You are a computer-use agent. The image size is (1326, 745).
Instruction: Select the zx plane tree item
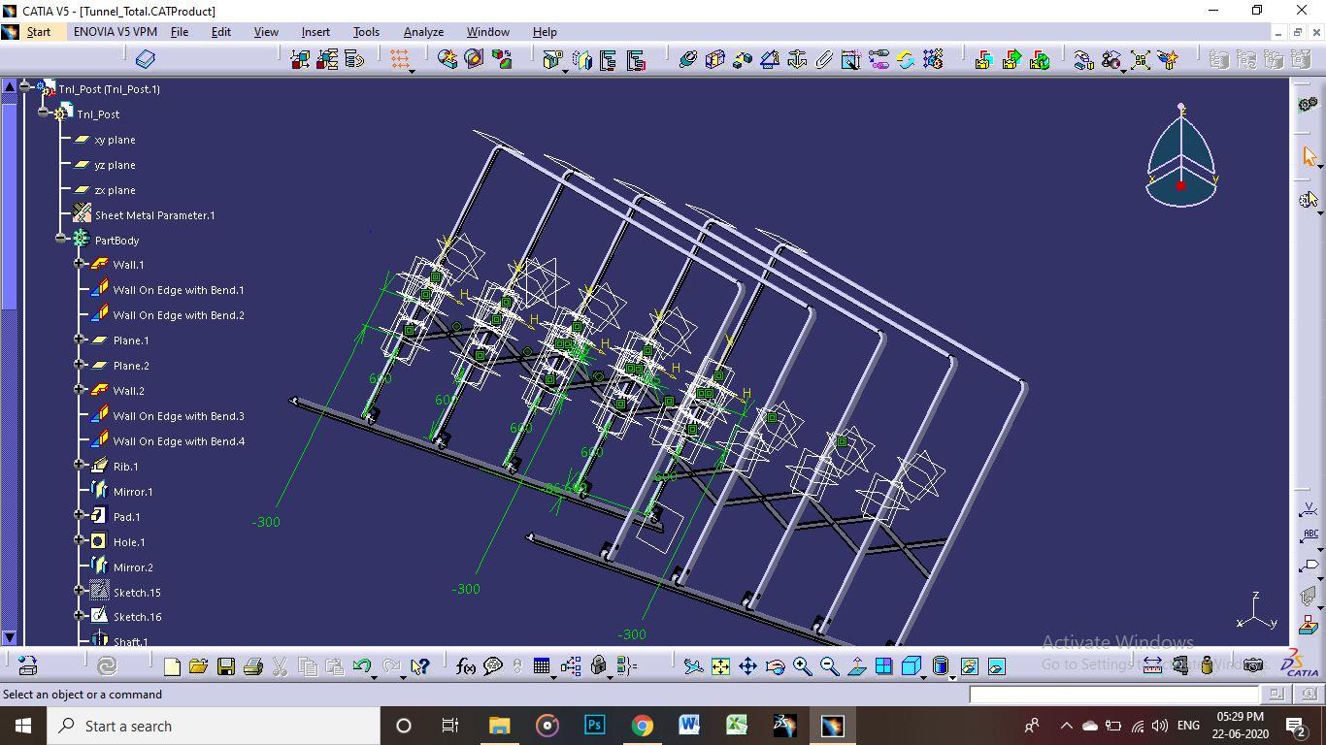point(115,190)
